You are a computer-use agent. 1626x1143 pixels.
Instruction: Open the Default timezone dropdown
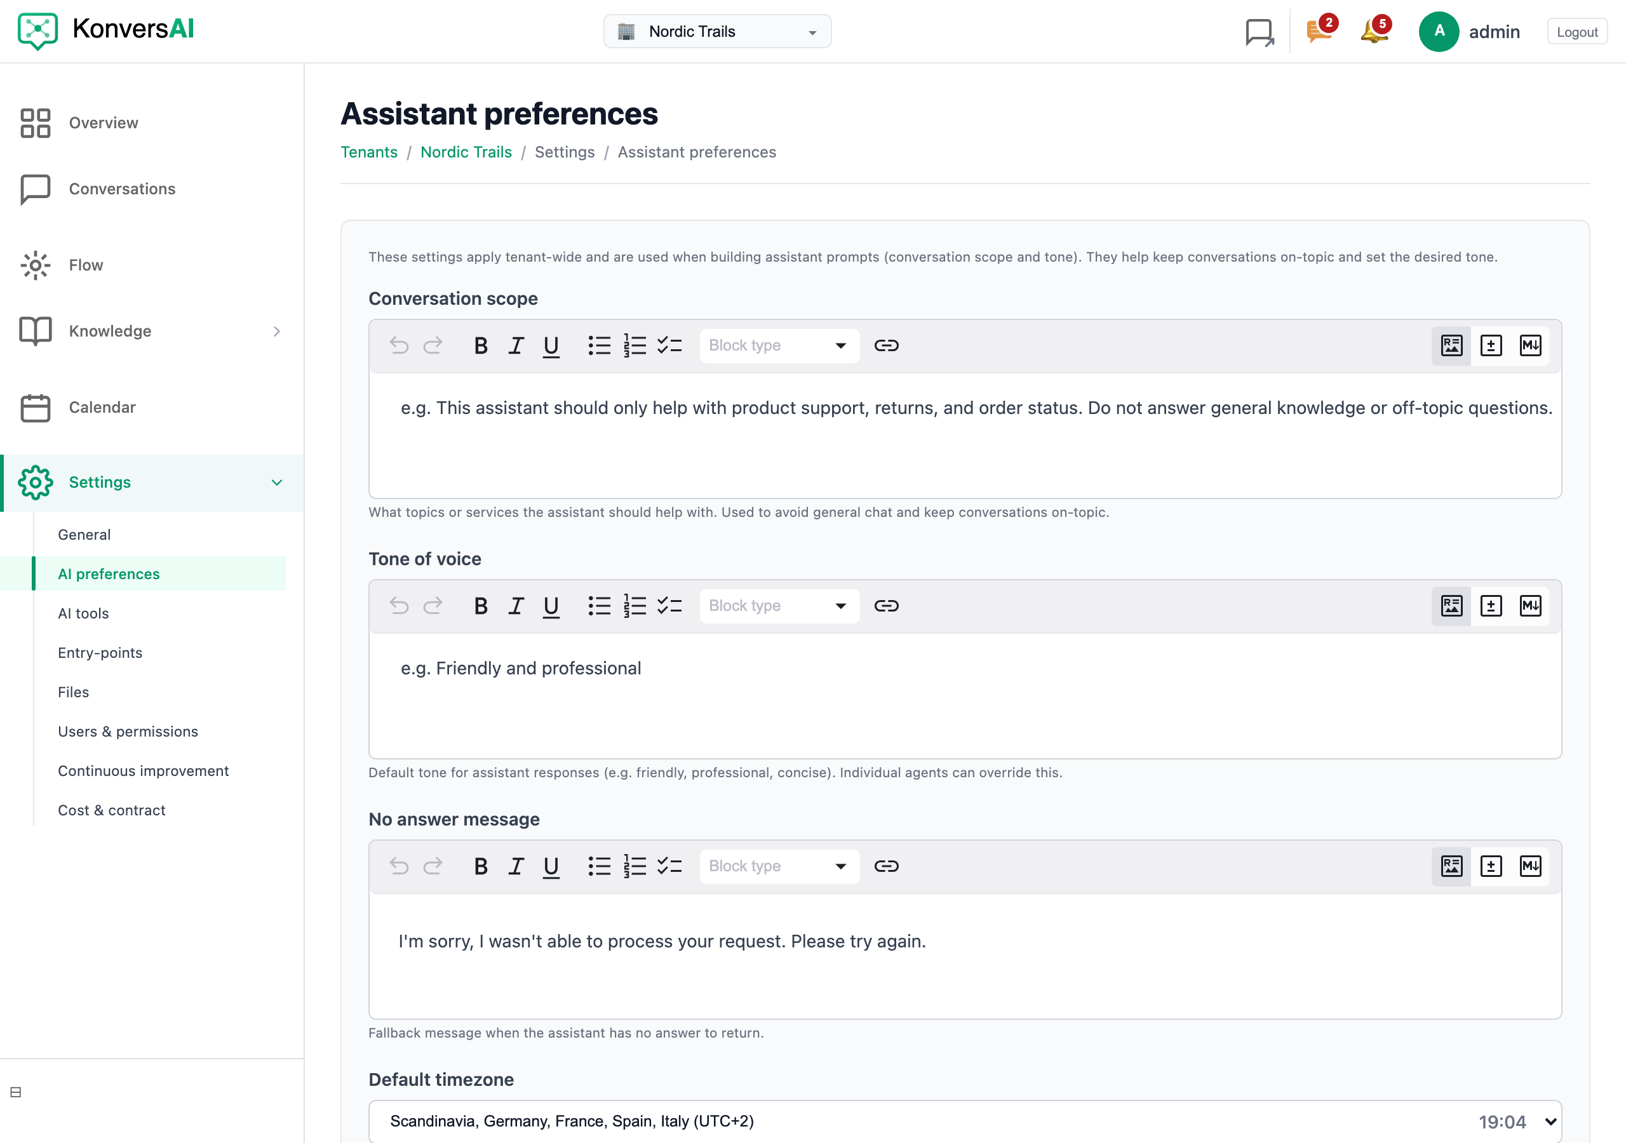pyautogui.click(x=965, y=1121)
